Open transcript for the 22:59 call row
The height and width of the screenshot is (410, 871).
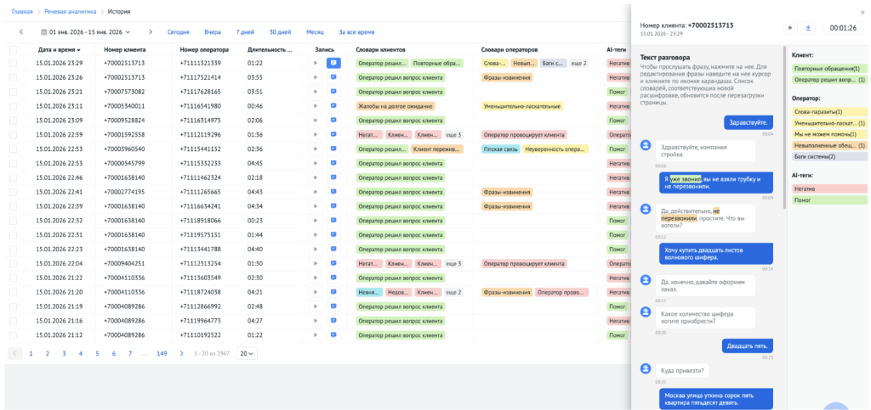point(333,135)
